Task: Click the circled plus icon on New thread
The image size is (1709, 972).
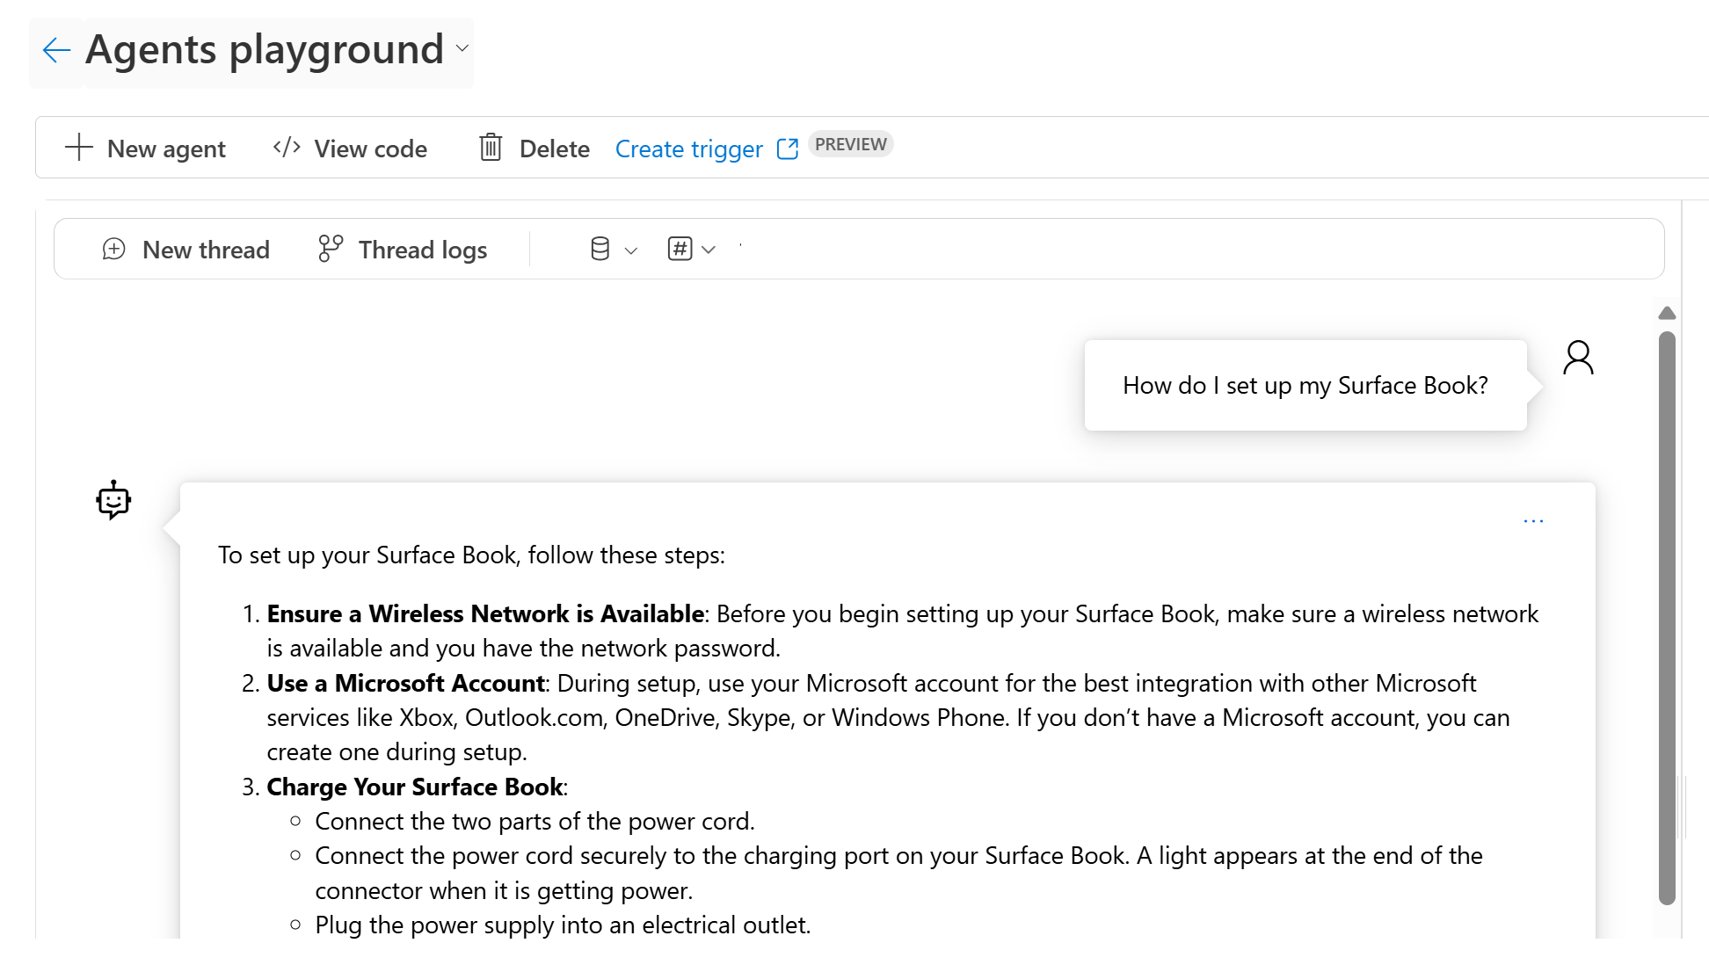Action: (113, 250)
